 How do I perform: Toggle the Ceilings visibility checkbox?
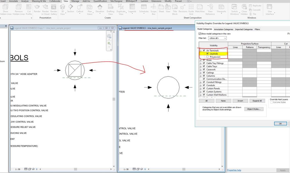click(x=204, y=72)
